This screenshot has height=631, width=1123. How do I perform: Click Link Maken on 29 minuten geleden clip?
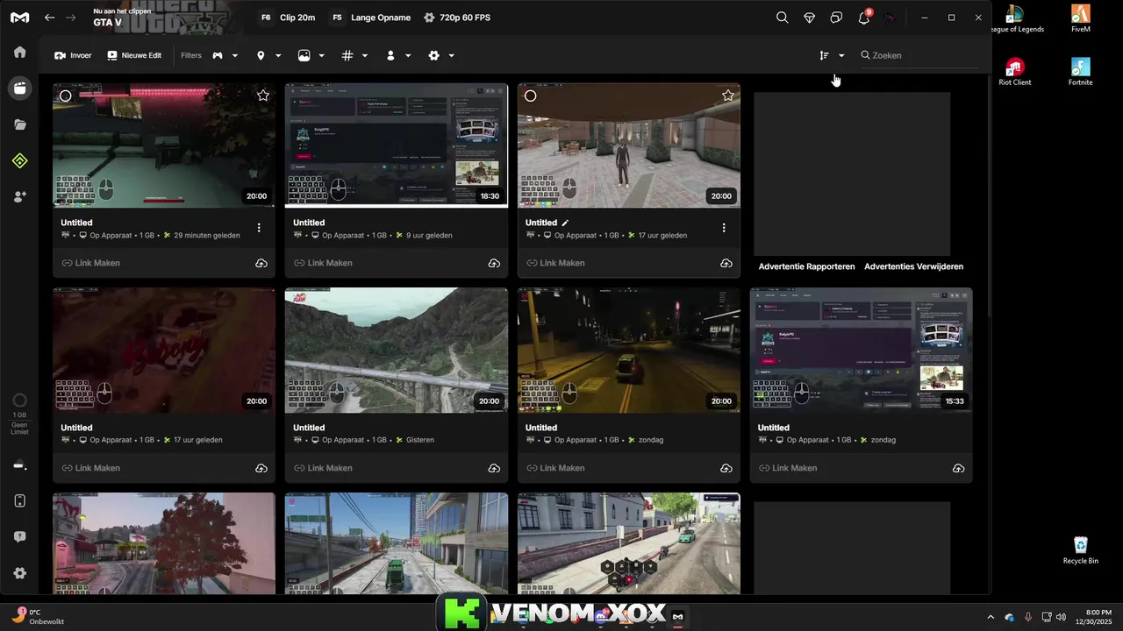tap(90, 263)
